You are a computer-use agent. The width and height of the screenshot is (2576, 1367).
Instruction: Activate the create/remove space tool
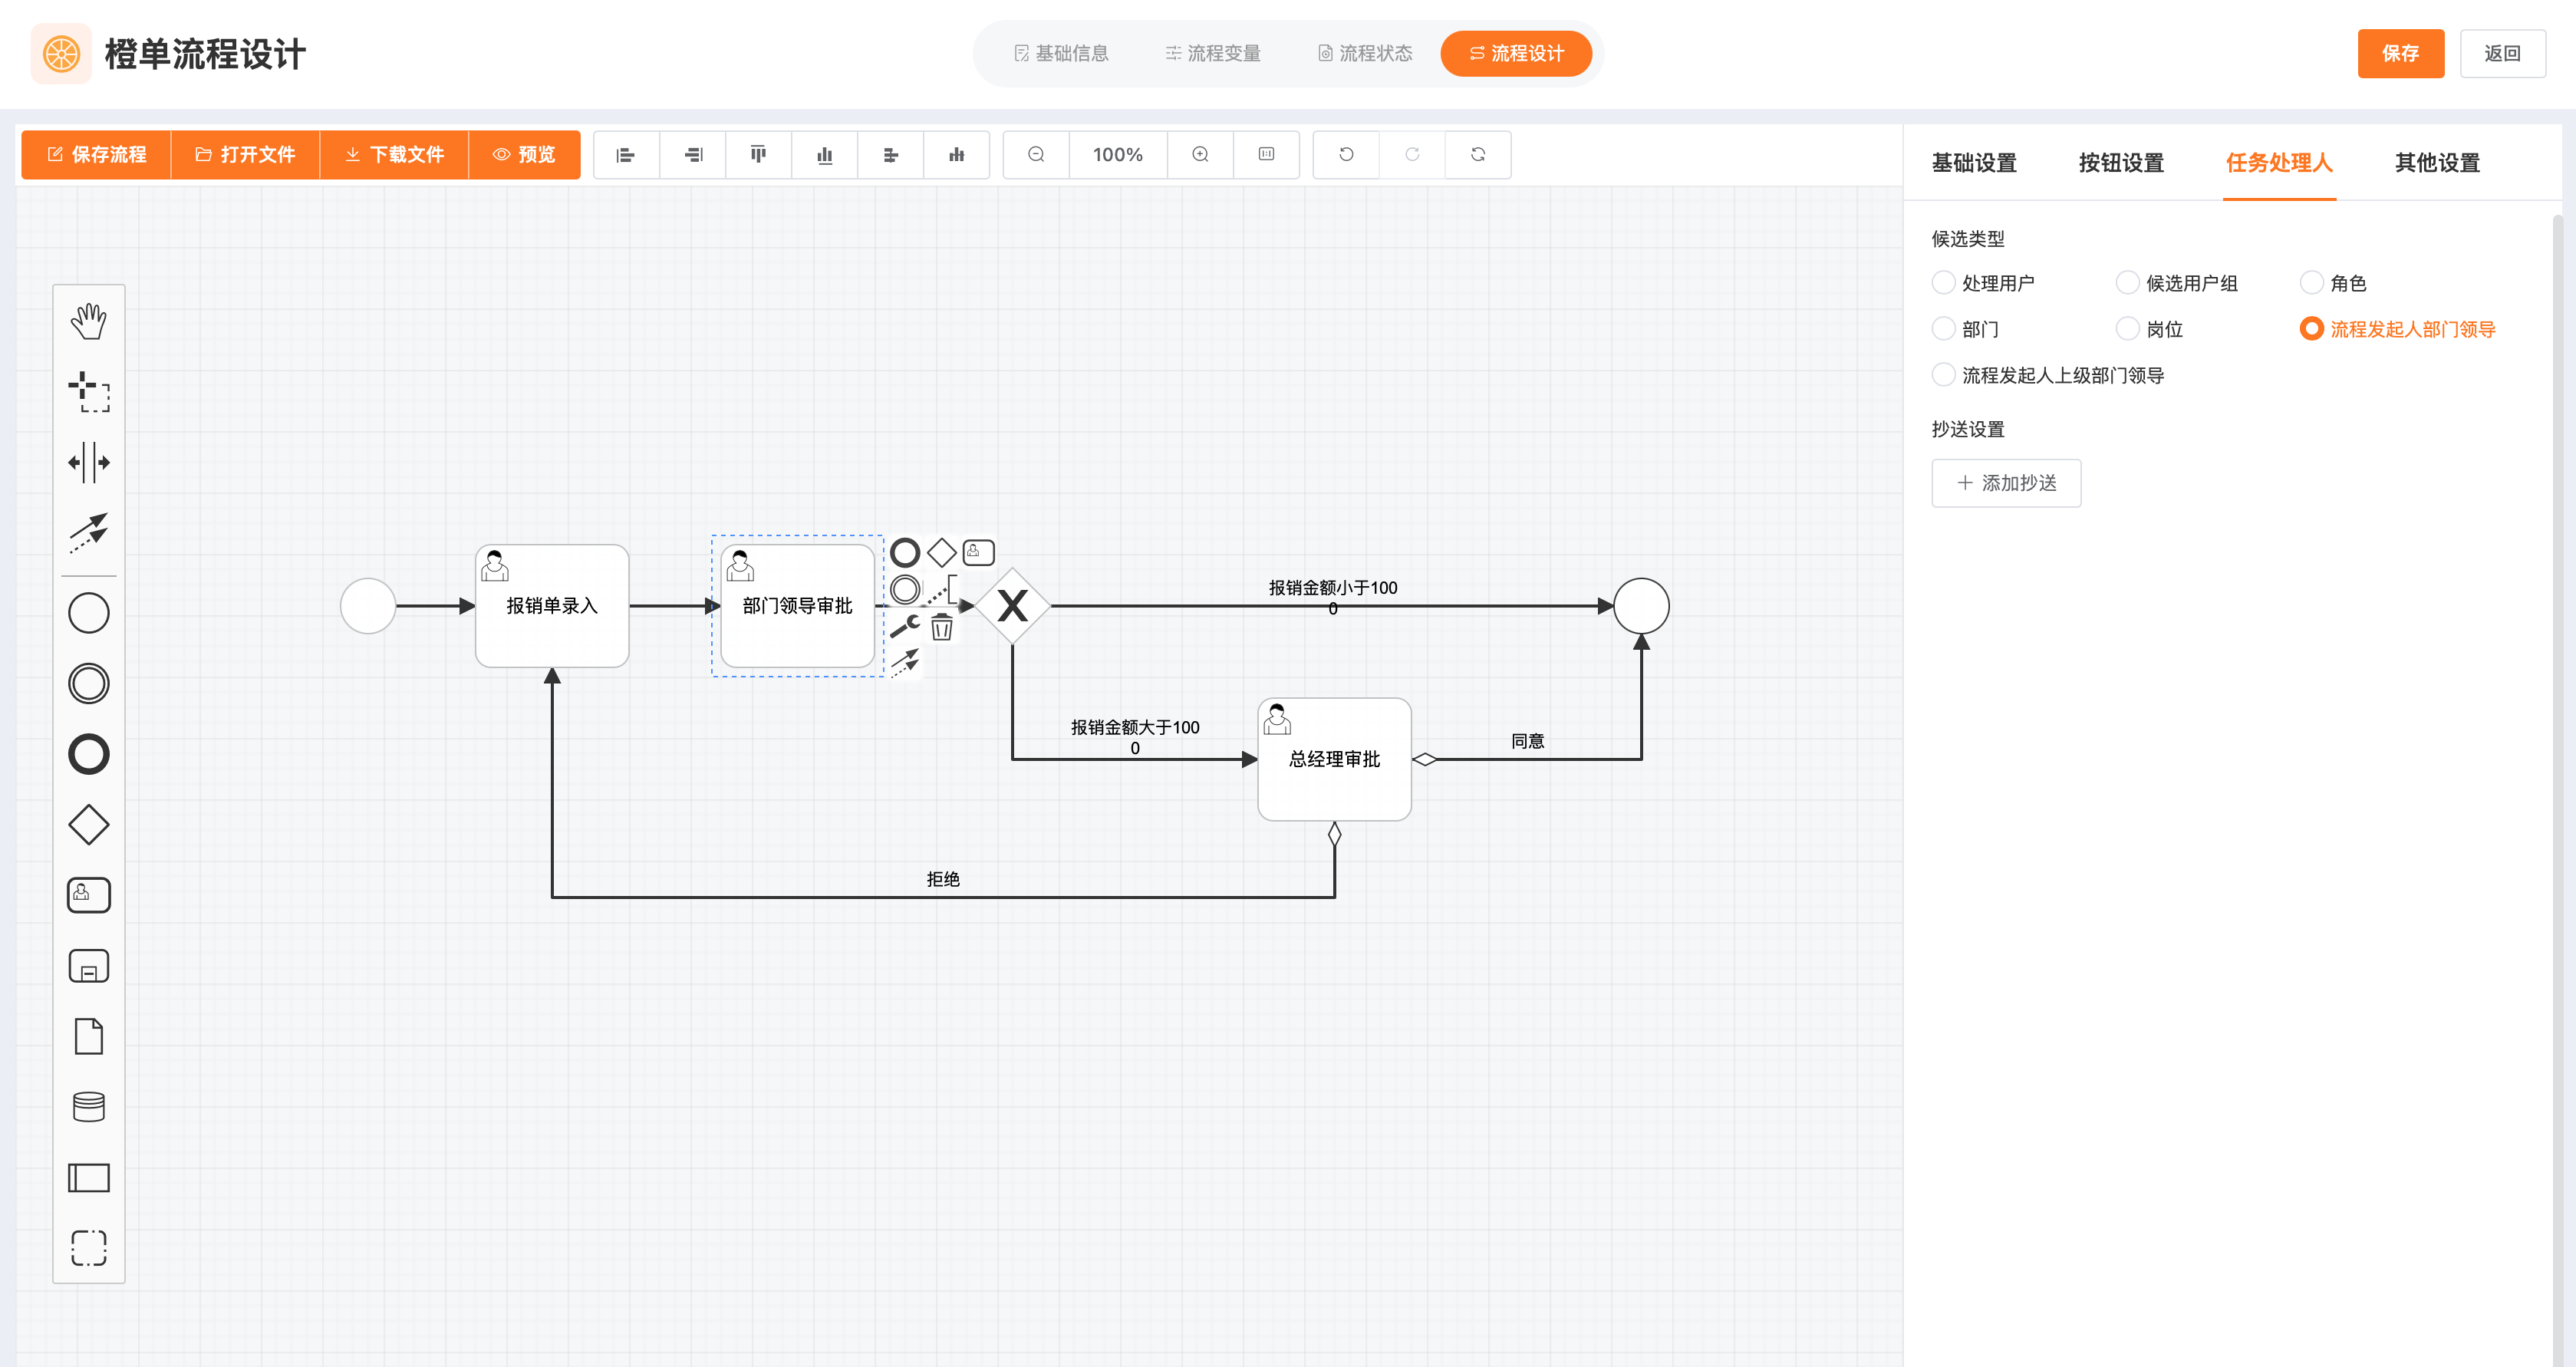88,462
